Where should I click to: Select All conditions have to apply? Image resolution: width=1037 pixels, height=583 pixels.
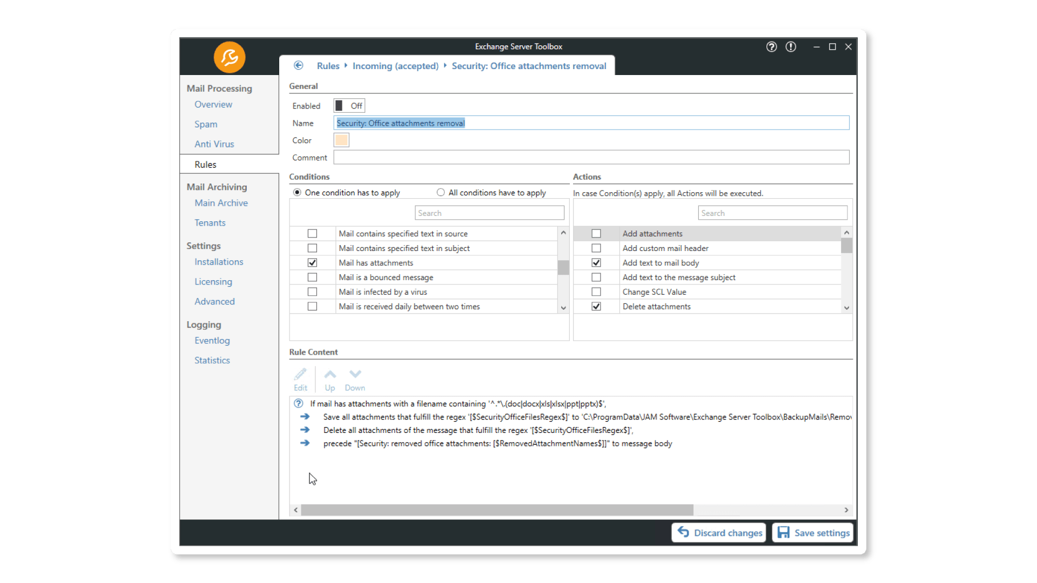tap(441, 193)
